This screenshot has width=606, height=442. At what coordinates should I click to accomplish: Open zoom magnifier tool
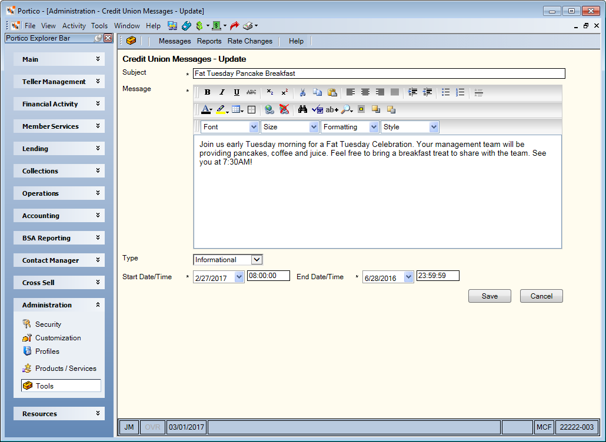[x=347, y=110]
